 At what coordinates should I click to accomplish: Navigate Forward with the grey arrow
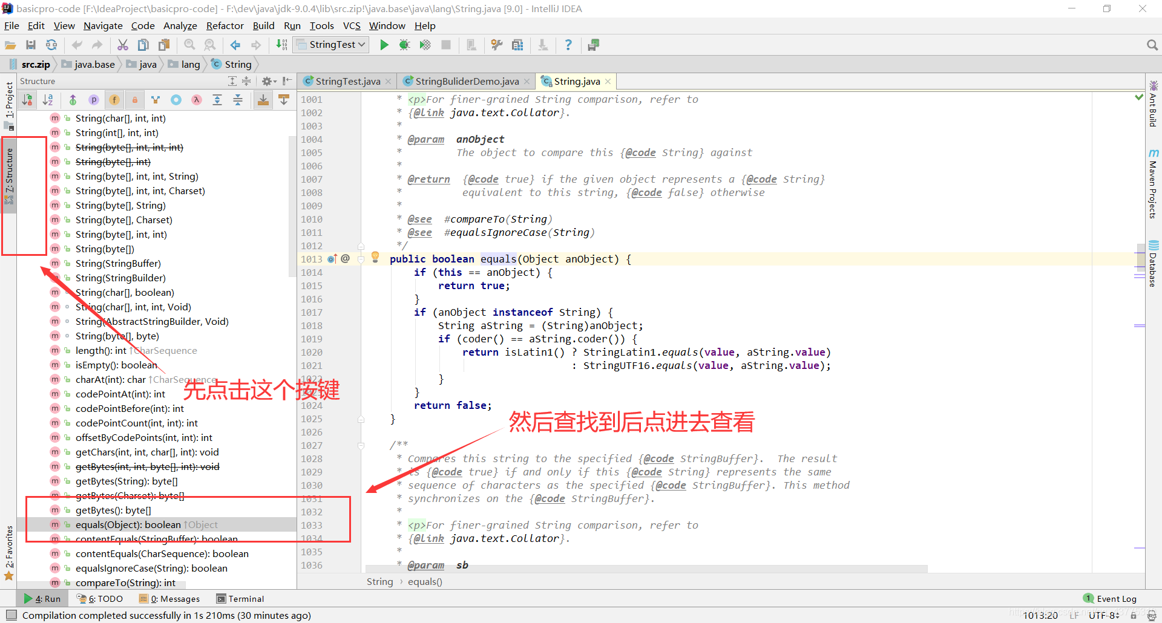(x=256, y=45)
